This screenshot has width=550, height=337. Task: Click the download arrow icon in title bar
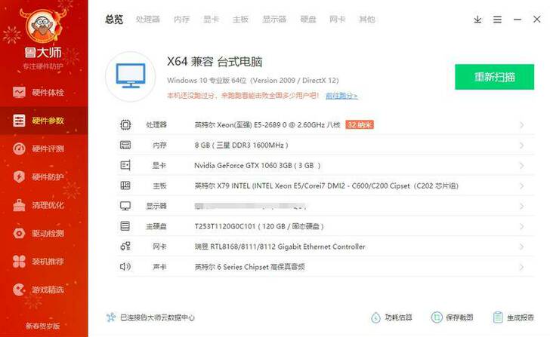[477, 20]
